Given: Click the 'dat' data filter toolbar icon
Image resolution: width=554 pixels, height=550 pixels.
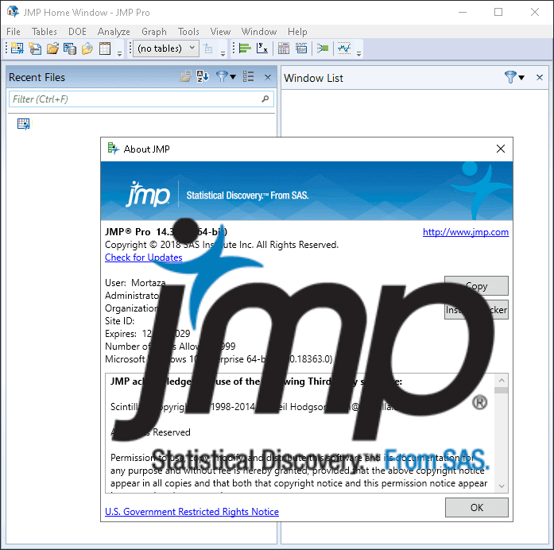Looking at the screenshot, I should pos(301,48).
